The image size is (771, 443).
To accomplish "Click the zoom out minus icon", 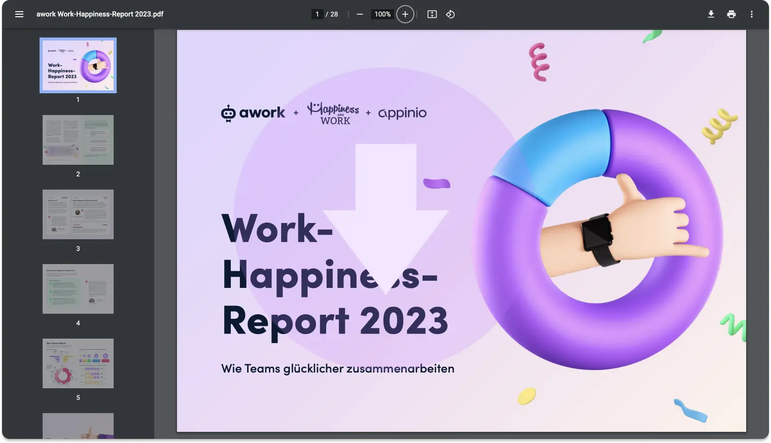I will 360,14.
